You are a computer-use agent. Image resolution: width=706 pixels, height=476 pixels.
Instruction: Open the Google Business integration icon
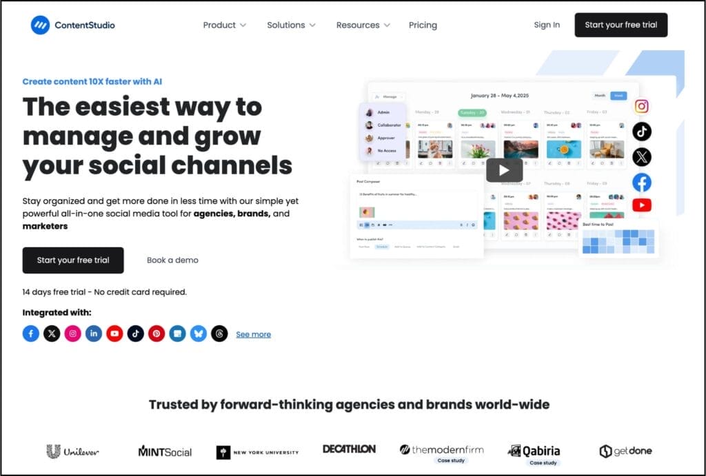(x=177, y=334)
